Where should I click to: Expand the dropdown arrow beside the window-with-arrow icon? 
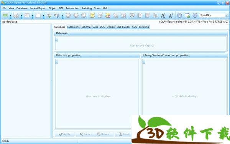(33, 15)
